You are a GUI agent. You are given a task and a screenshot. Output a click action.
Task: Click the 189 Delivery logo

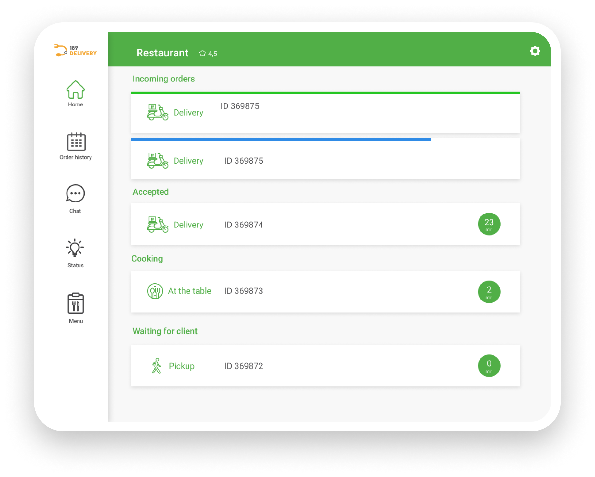(x=75, y=51)
